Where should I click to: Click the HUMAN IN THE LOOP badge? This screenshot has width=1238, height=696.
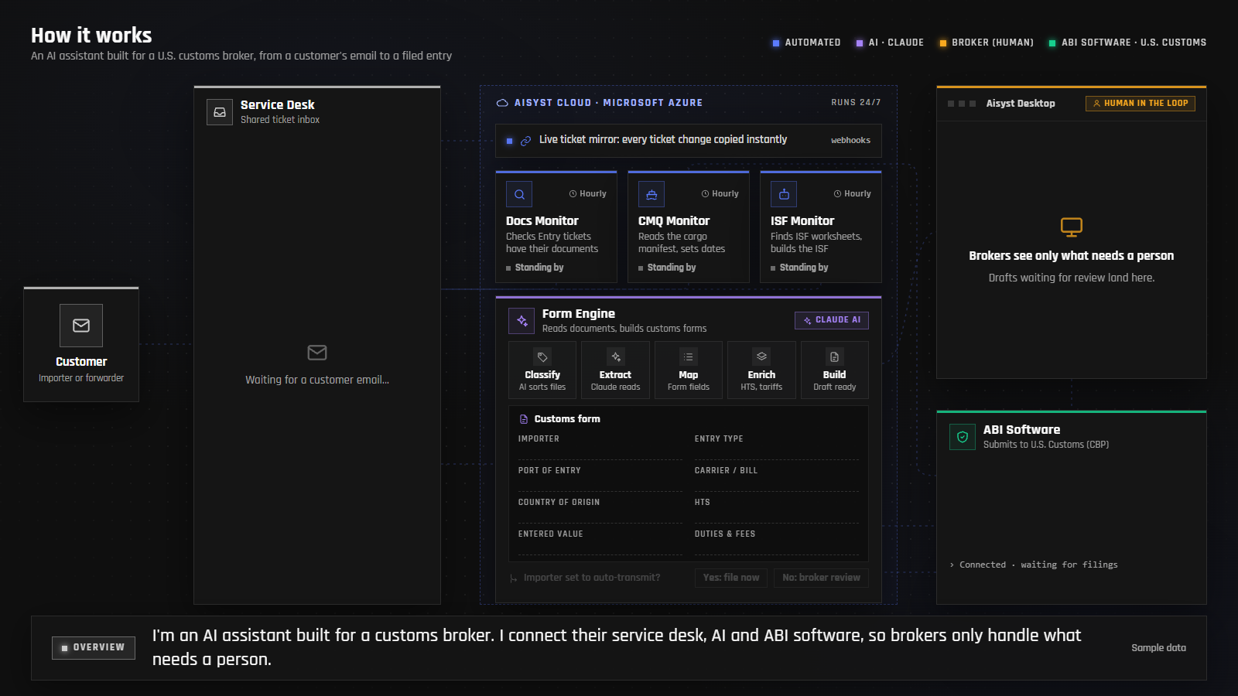tap(1141, 104)
